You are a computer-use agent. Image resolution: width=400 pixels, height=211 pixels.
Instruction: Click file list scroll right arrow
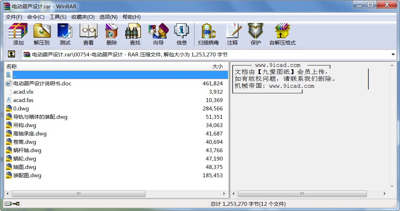(x=224, y=194)
